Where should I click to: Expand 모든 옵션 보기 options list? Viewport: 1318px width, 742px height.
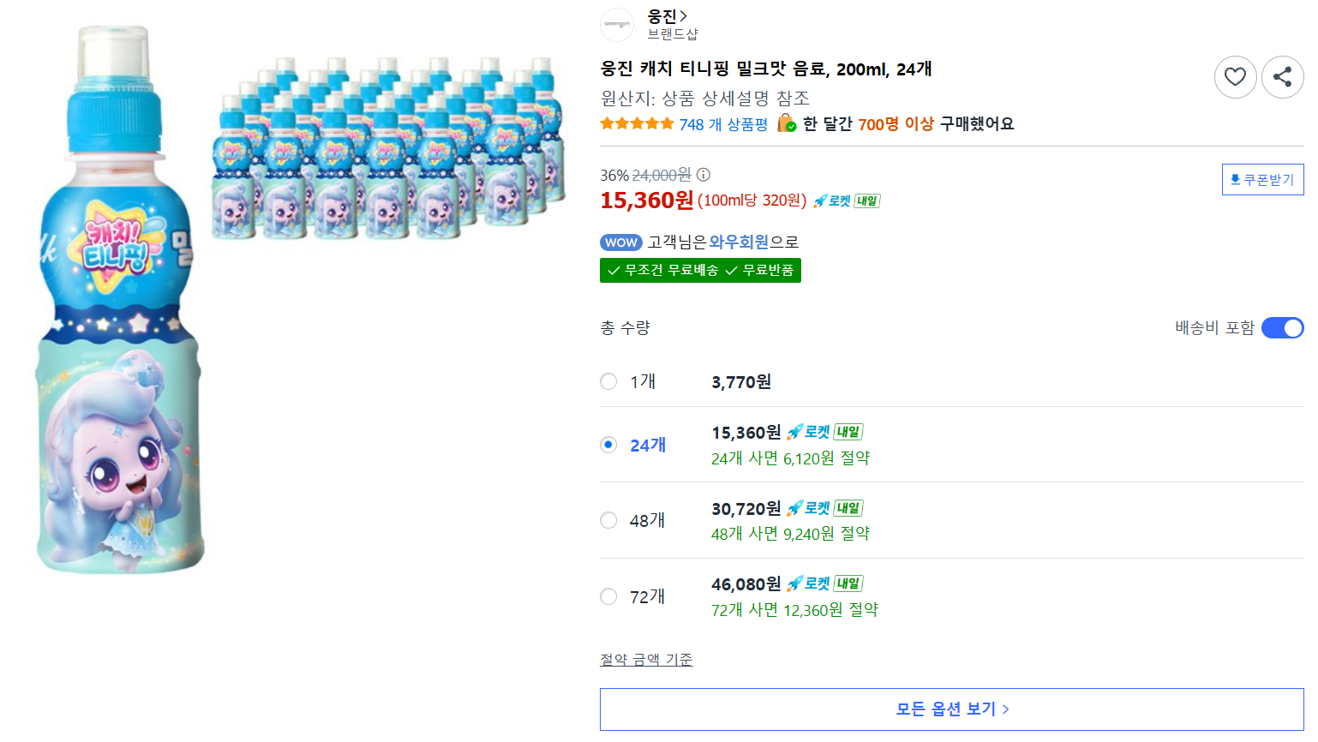coord(951,709)
